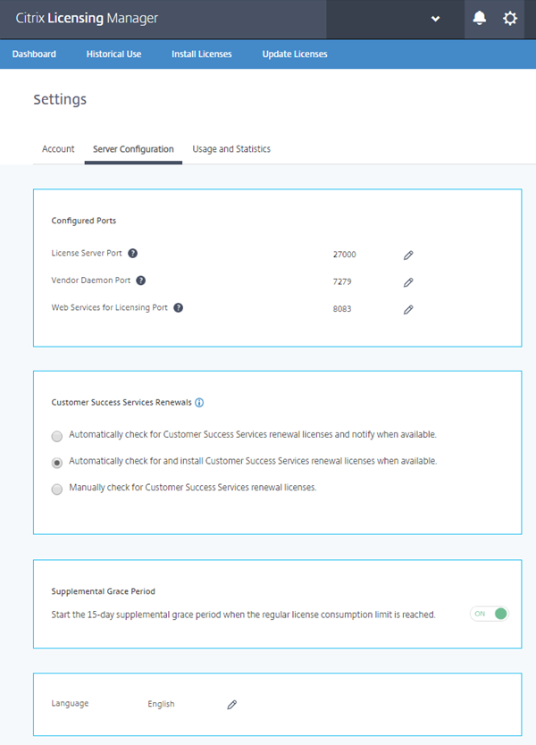
Task: Show help for Vendor Daemon Port
Action: tap(141, 280)
